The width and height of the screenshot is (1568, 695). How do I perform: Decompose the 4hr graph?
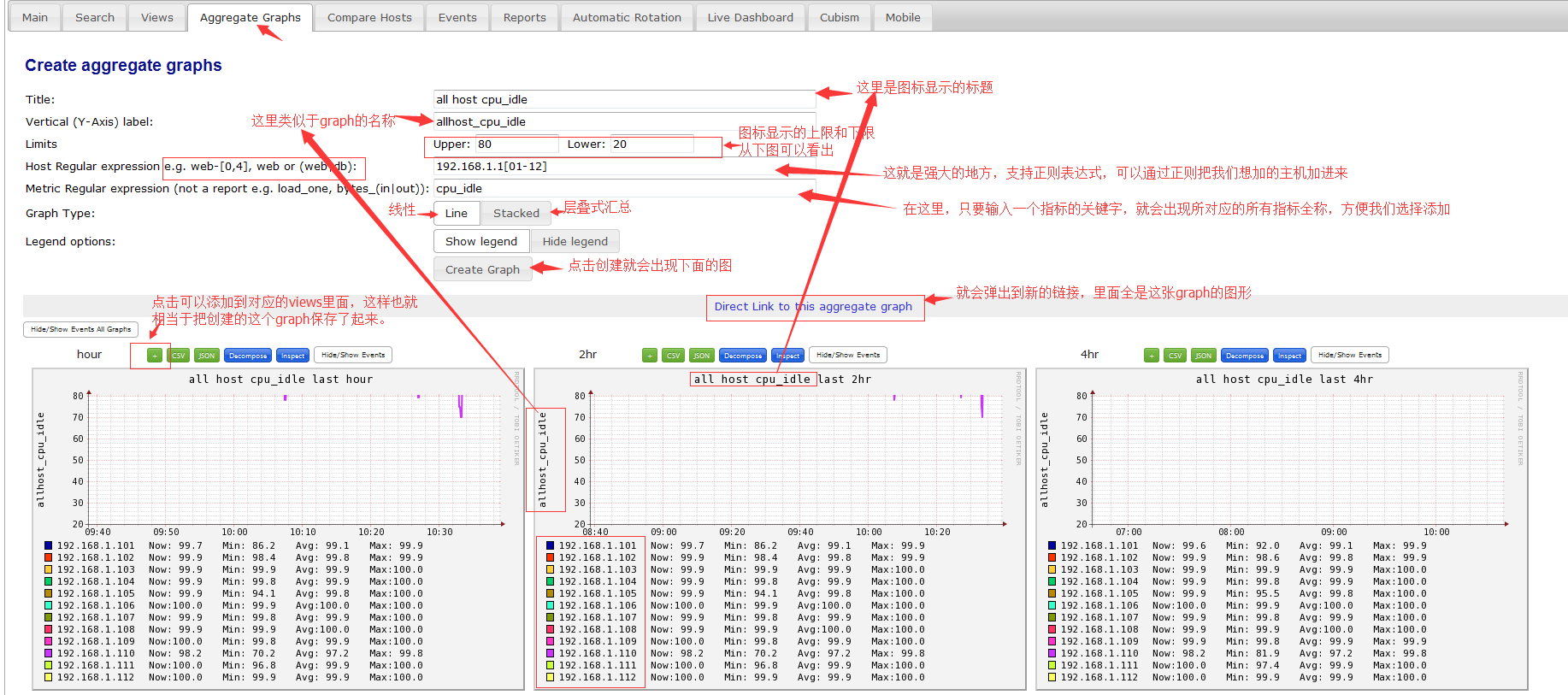[1244, 356]
